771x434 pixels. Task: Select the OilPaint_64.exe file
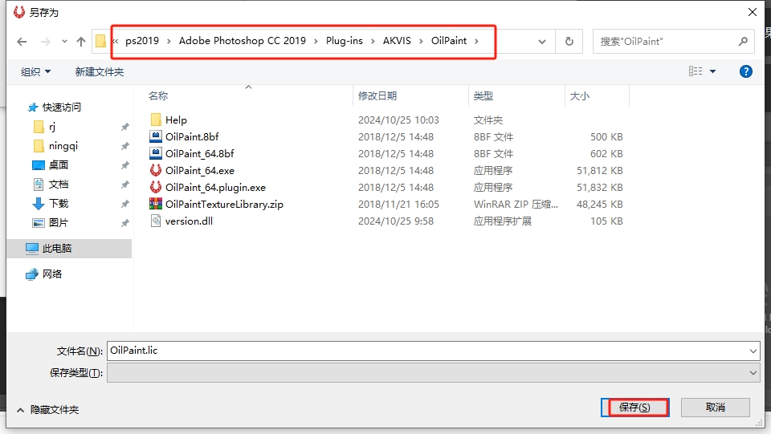(x=200, y=170)
